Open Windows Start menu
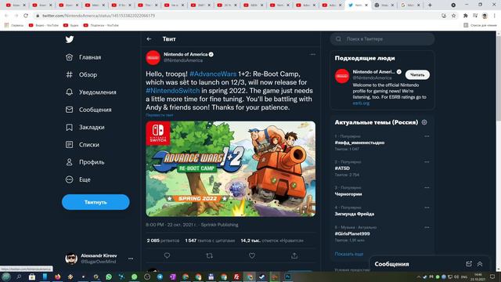The width and height of the screenshot is (501, 282). click(x=6, y=277)
